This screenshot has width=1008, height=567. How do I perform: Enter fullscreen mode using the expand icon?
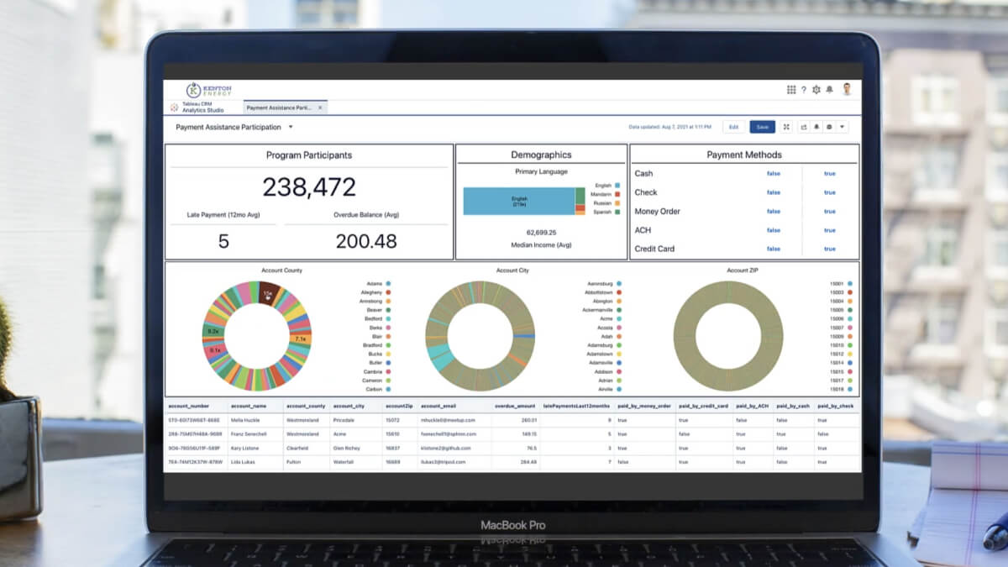(x=786, y=127)
